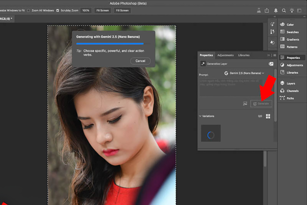
Task: Collapse the Variations section
Action: tap(200, 116)
